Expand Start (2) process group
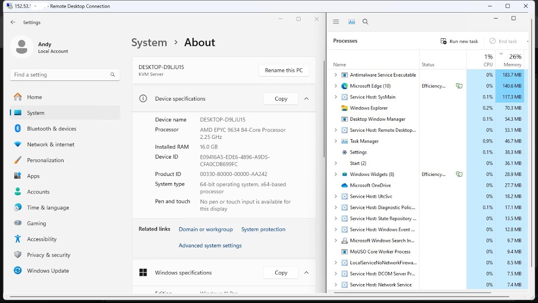Screen dimensions: 538x303 click(335, 163)
